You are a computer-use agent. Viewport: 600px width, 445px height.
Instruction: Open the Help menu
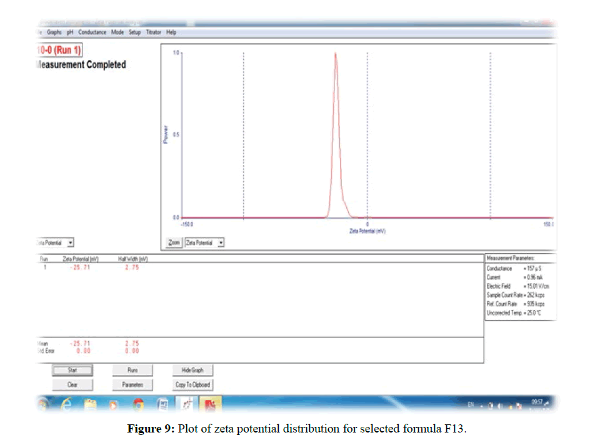pyautogui.click(x=171, y=32)
